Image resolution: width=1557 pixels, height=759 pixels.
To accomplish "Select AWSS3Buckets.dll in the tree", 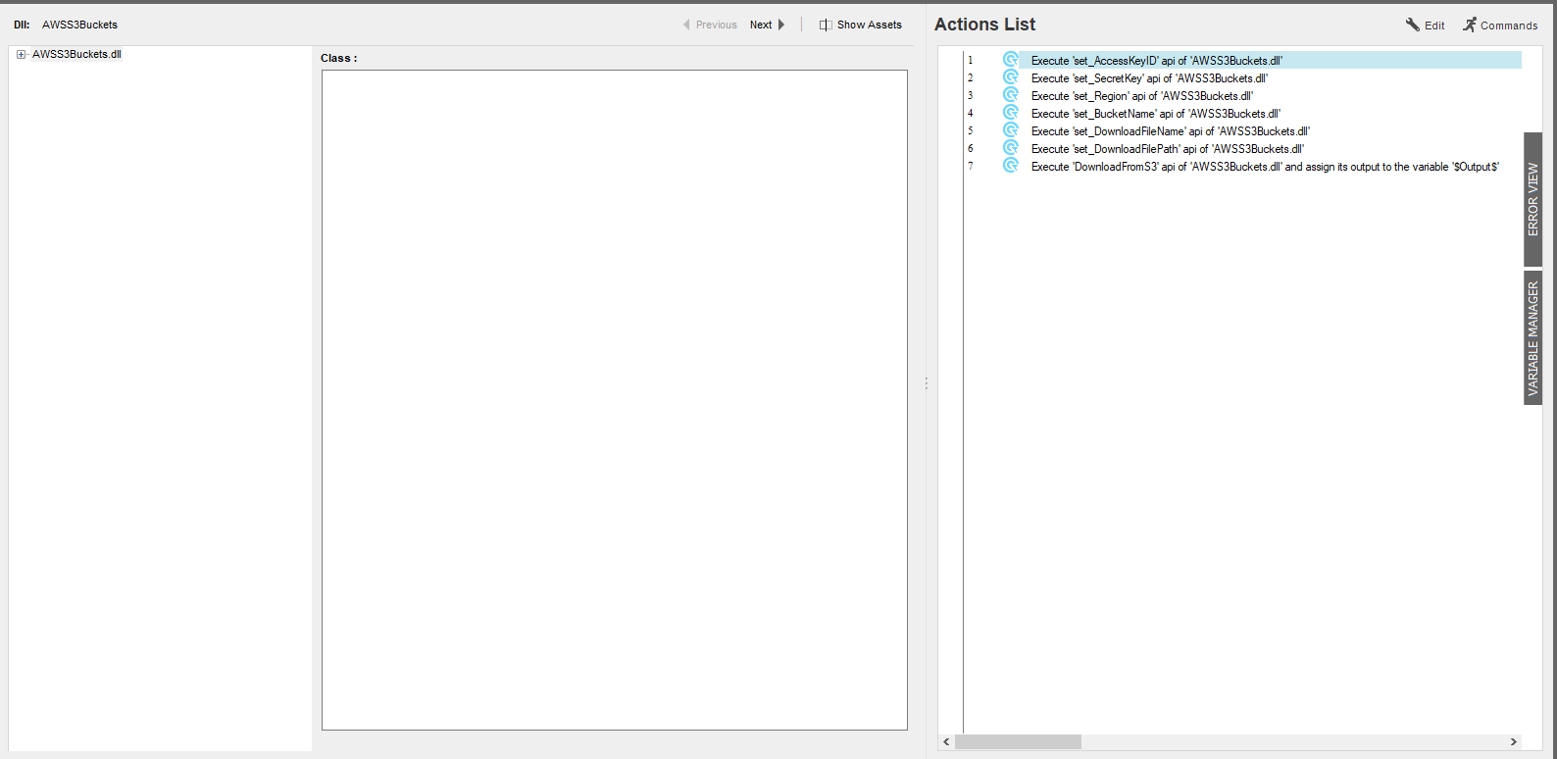I will (76, 54).
